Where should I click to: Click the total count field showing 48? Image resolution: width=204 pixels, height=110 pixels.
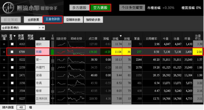coord(21,107)
